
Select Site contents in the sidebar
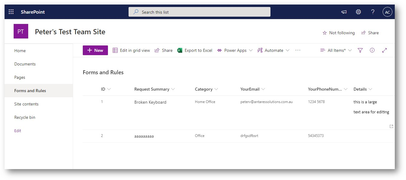point(26,104)
